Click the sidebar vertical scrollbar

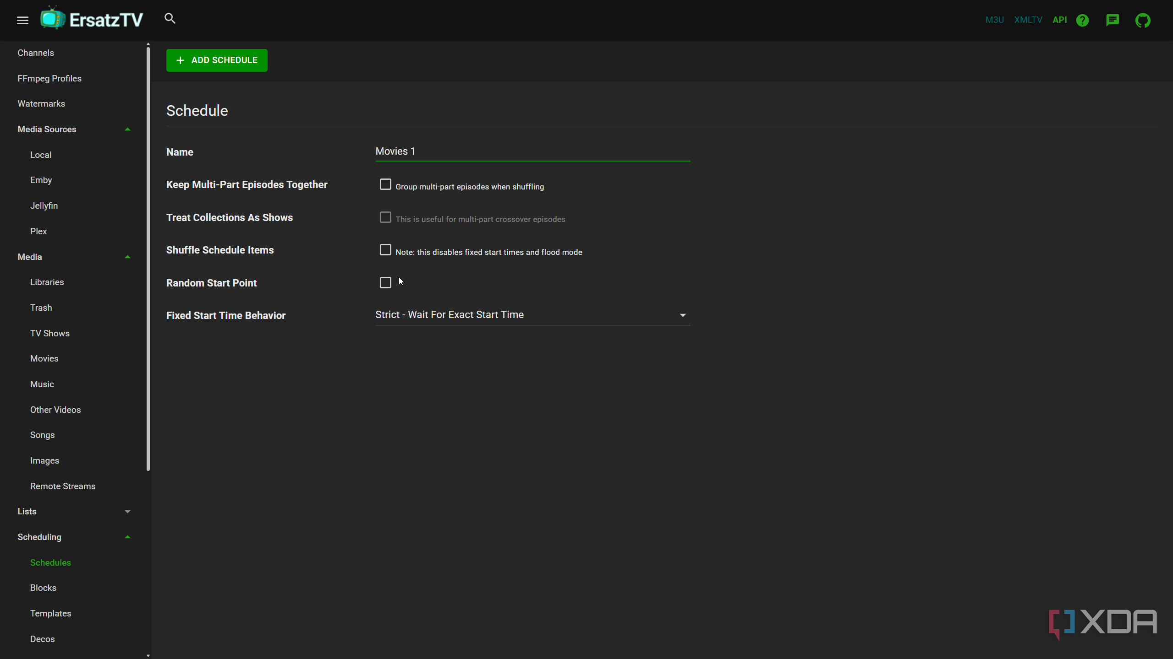pos(148,259)
